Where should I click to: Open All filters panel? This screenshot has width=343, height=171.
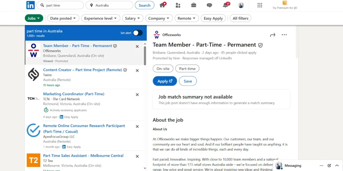click(x=241, y=18)
